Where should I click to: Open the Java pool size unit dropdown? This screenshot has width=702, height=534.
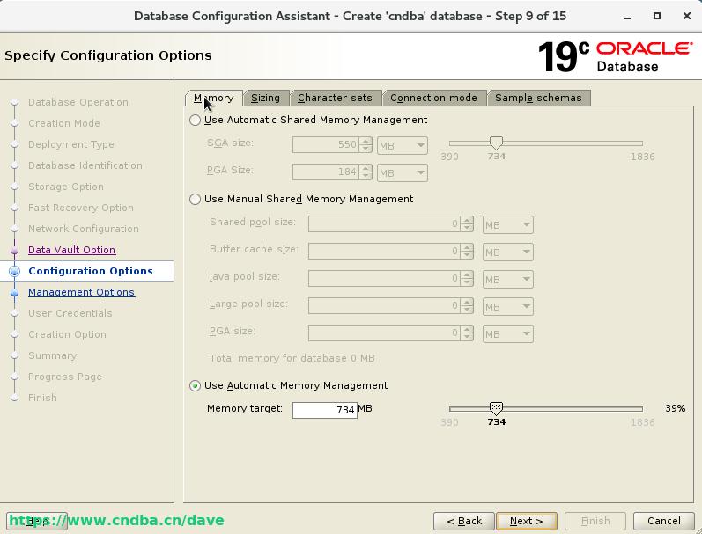click(x=507, y=280)
